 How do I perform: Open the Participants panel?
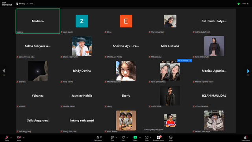[98, 138]
